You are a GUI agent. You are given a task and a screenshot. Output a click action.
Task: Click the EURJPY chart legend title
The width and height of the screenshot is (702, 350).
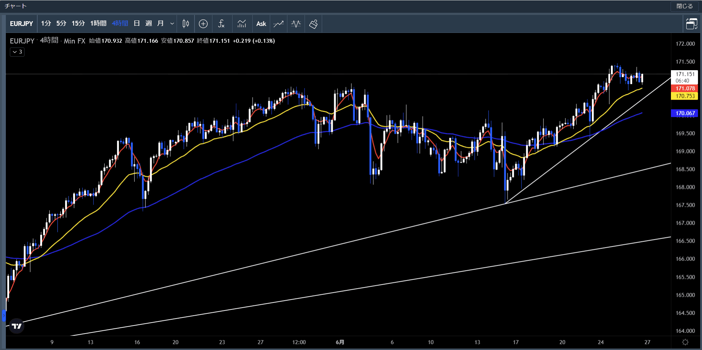22,41
